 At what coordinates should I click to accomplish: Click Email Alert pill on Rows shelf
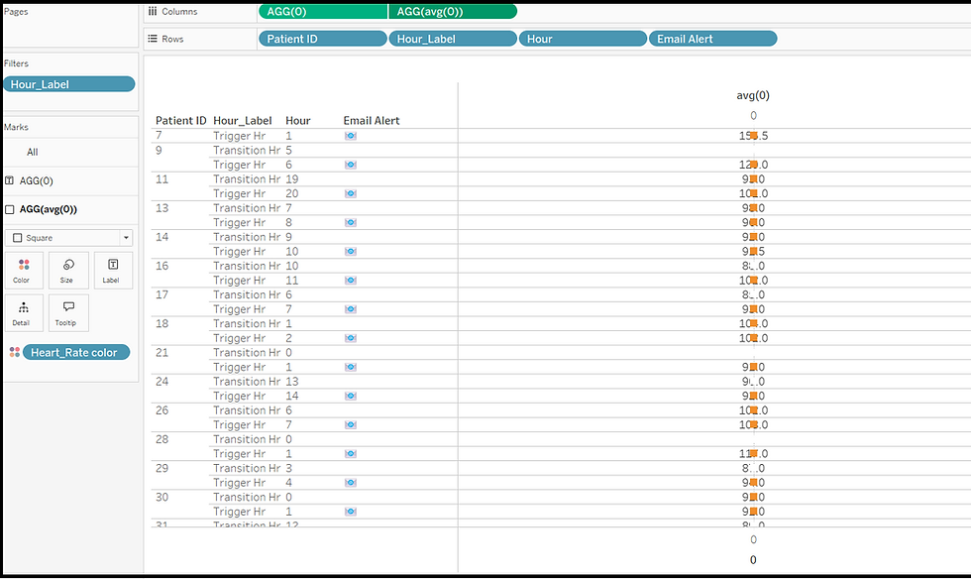coord(712,39)
